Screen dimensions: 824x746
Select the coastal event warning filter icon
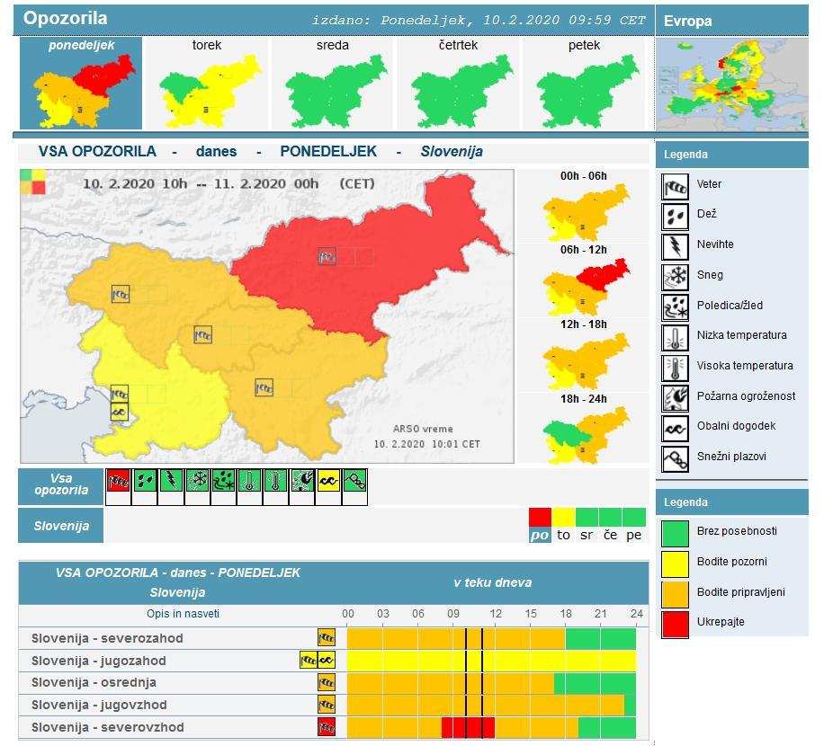point(329,481)
